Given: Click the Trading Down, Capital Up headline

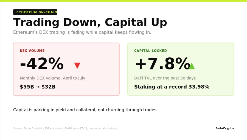Looking at the screenshot, I should 90,22.
